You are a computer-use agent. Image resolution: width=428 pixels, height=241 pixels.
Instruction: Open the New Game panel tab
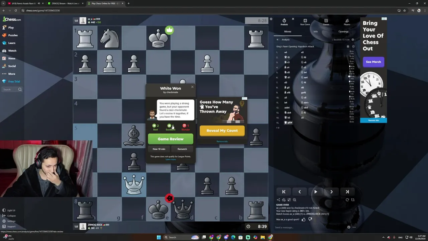click(305, 22)
